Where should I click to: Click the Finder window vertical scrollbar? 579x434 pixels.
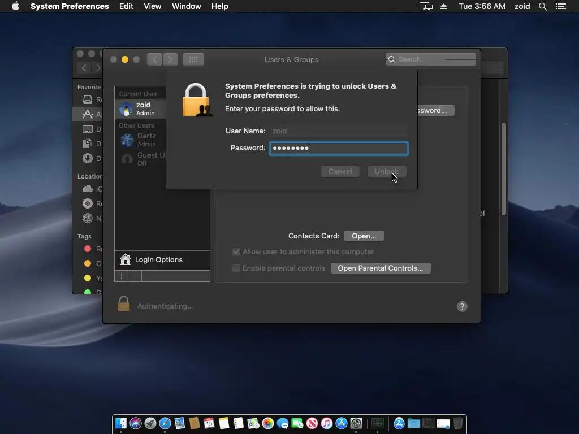504,168
